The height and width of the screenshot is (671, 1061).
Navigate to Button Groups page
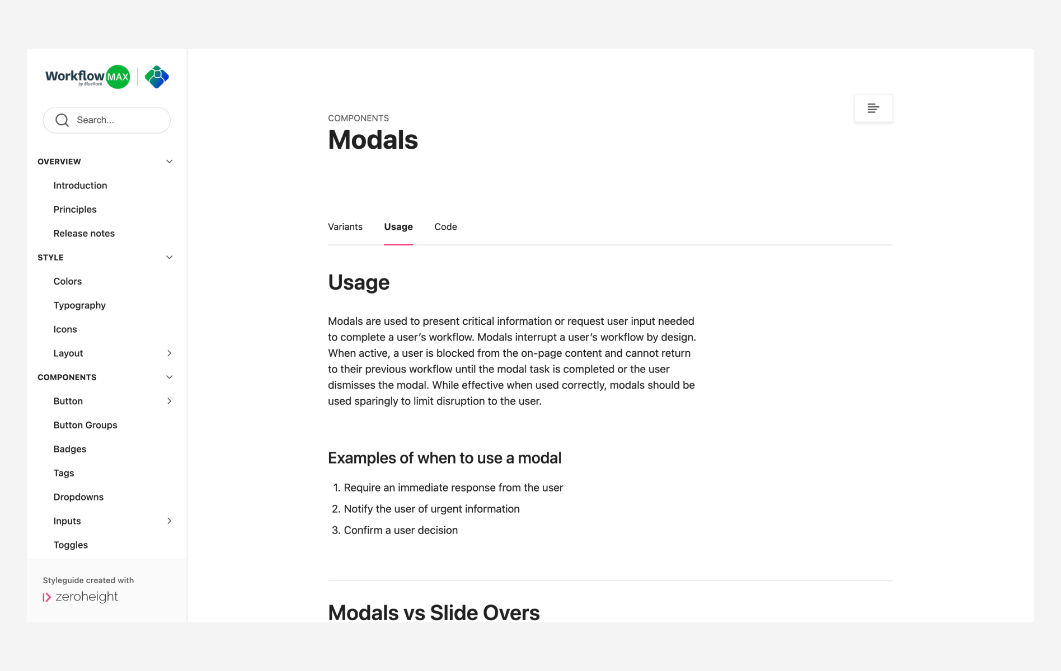[85, 425]
